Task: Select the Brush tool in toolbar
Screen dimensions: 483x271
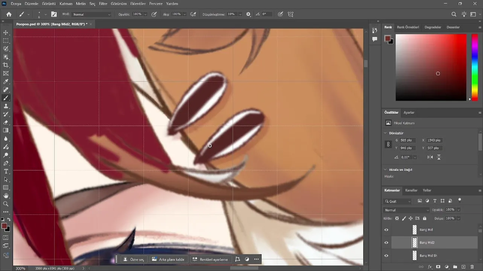Action: pyautogui.click(x=6, y=98)
